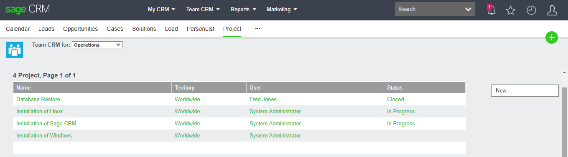Viewport: 568px width, 157px height.
Task: Click Worldwide in Installation of Windows row
Action: 187,135
